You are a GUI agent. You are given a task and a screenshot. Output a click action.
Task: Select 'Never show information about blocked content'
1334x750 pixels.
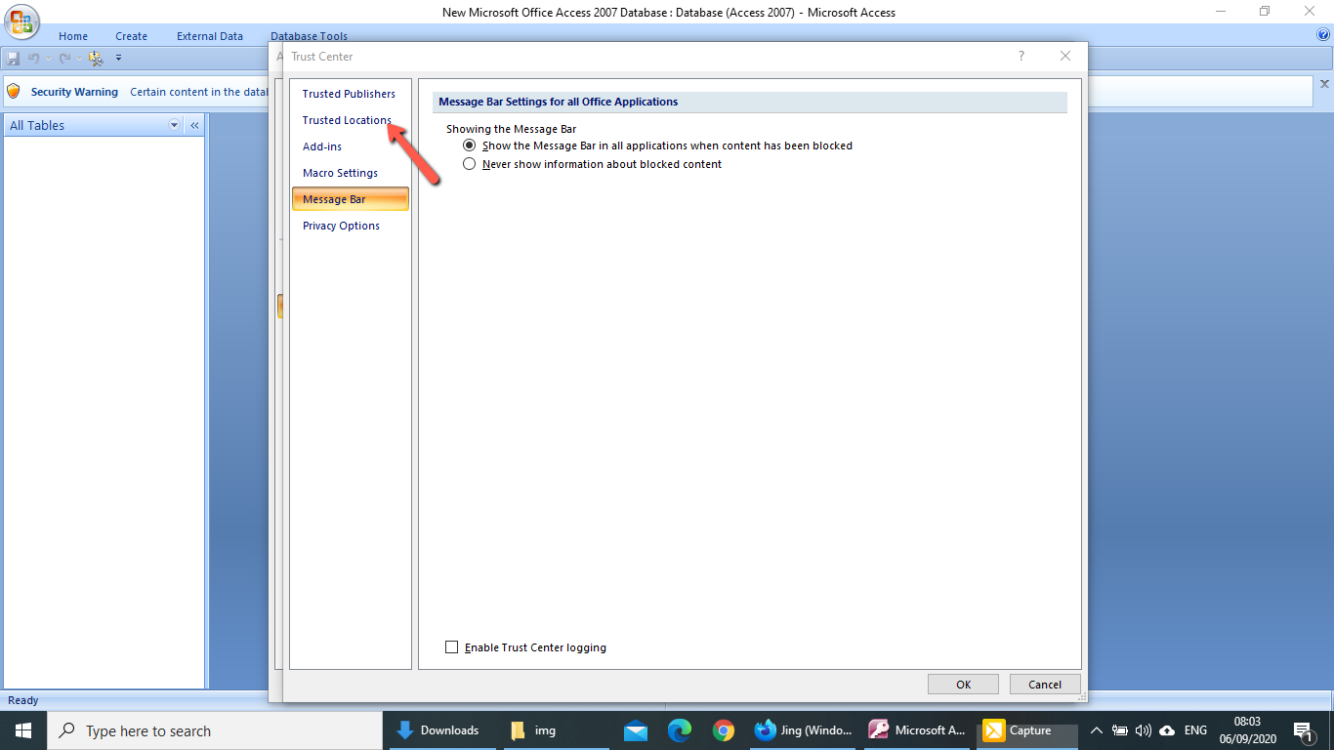point(470,164)
